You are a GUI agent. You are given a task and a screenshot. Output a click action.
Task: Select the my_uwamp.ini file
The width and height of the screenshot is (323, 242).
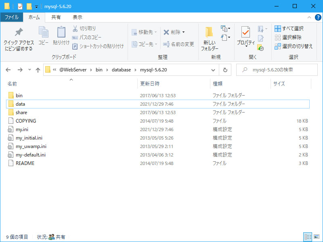pos(158,146)
